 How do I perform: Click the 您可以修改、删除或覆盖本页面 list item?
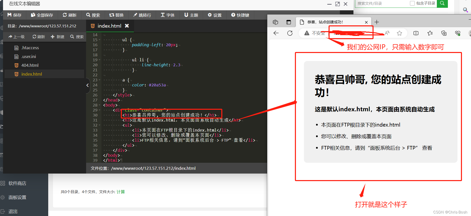[356, 136]
